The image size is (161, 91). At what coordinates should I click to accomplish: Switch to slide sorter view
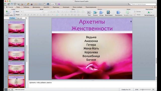[9, 89]
